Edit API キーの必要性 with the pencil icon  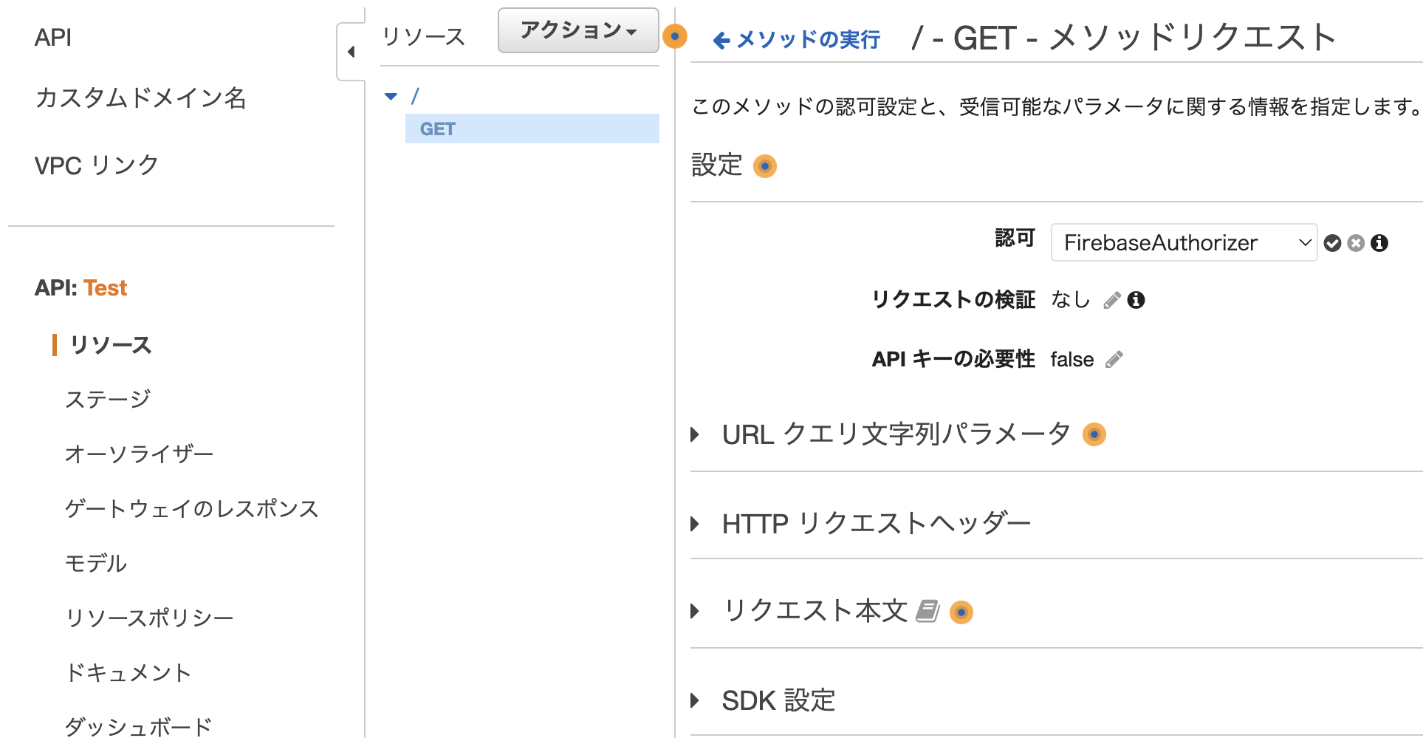[1114, 359]
